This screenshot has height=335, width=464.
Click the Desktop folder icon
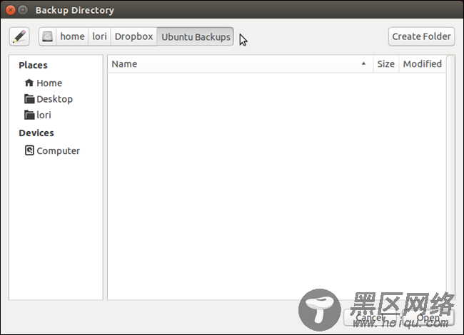coord(29,99)
